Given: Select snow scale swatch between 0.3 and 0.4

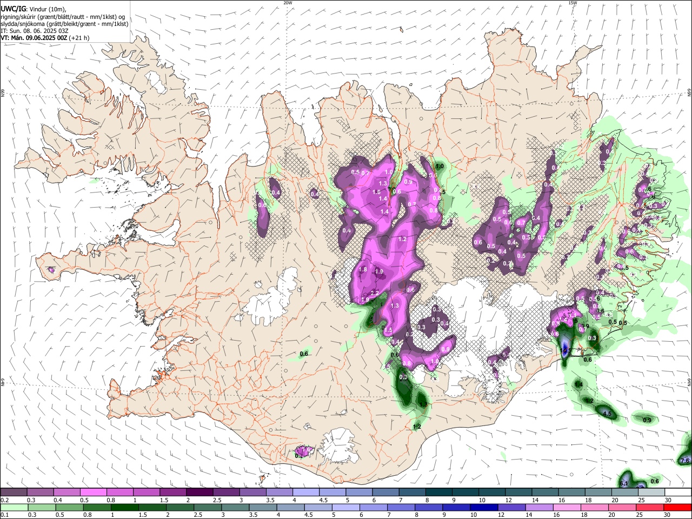Looking at the screenshot, I should [40, 492].
